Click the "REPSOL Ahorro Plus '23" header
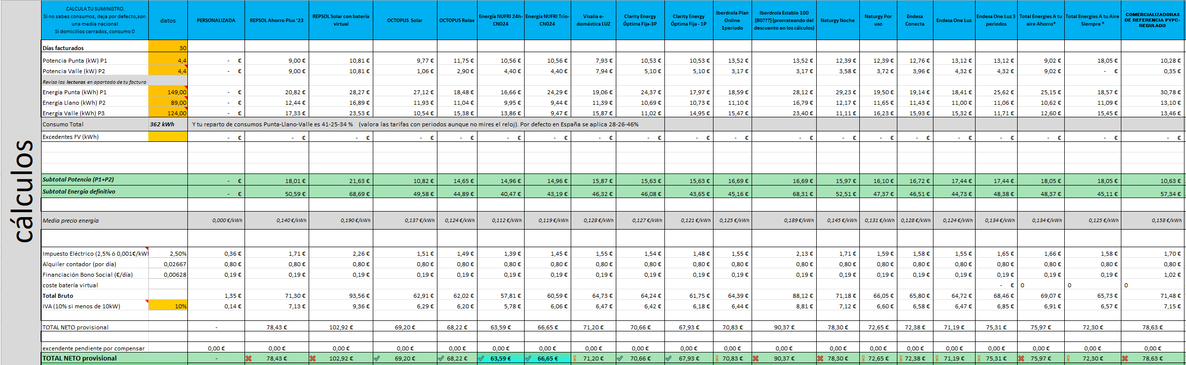1186x365 pixels. (x=277, y=20)
